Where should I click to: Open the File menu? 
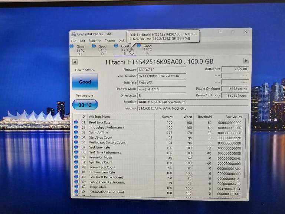[x=73, y=41]
